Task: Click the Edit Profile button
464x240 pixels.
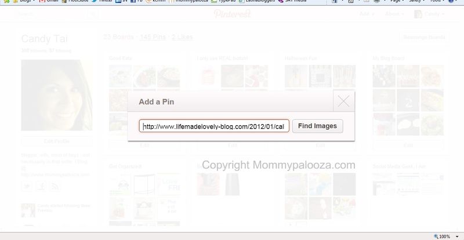Action: [x=56, y=141]
